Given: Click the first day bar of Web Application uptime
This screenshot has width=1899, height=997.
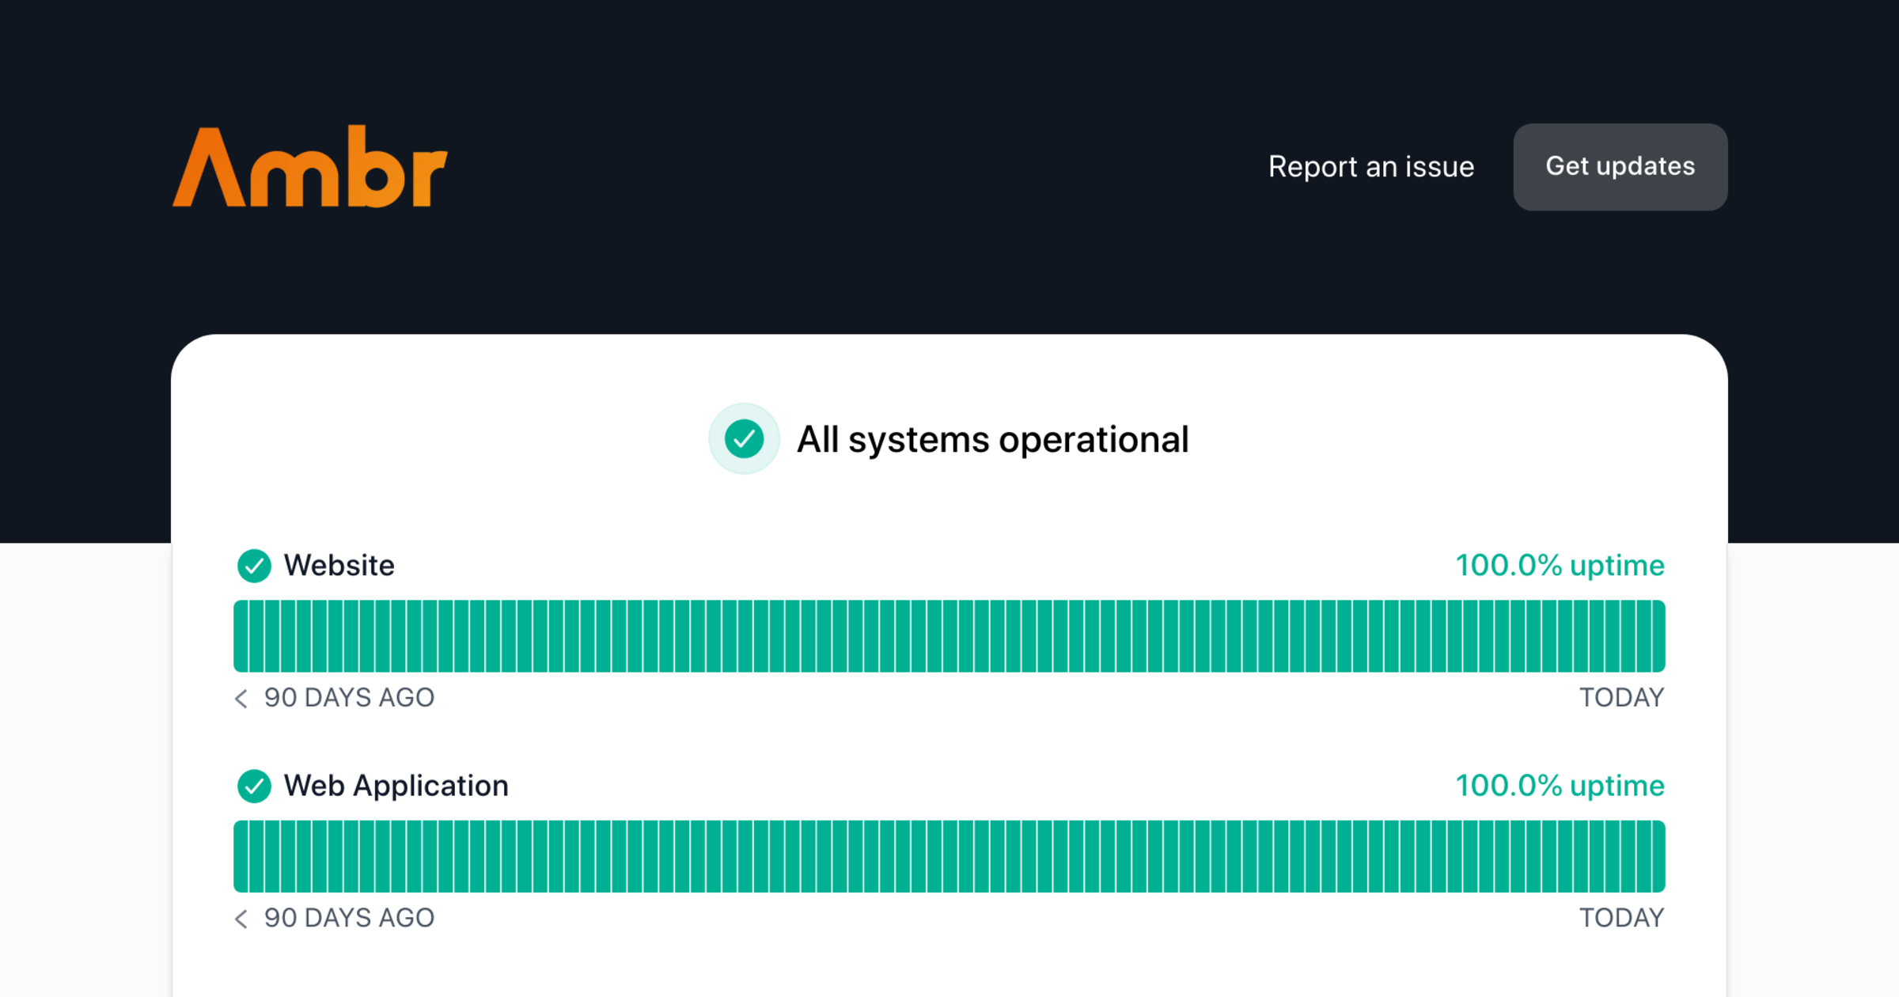Looking at the screenshot, I should click(241, 856).
